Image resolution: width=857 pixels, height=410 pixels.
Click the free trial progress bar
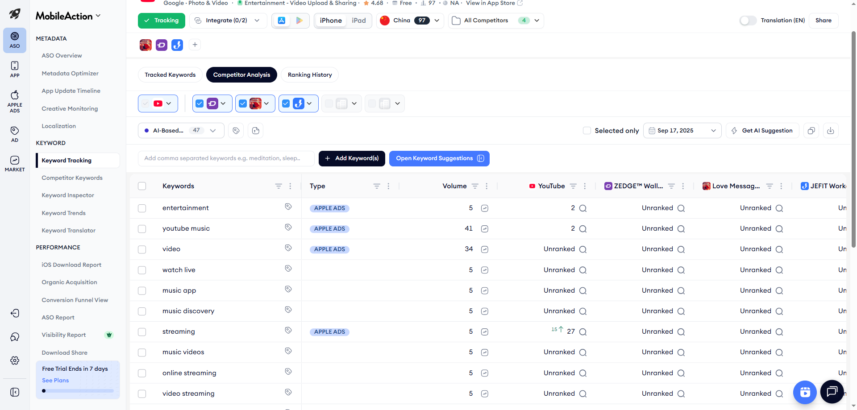point(78,391)
